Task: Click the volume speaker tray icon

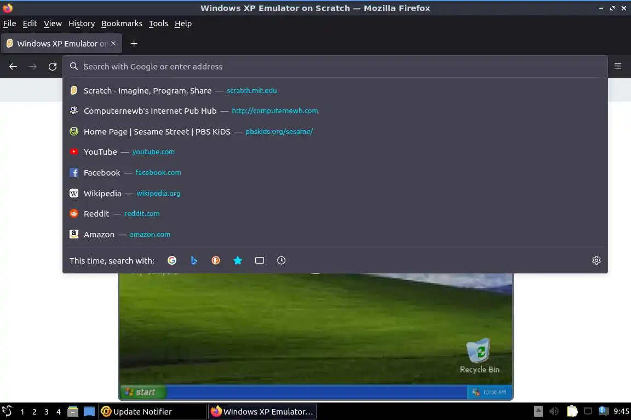Action: coord(554,411)
